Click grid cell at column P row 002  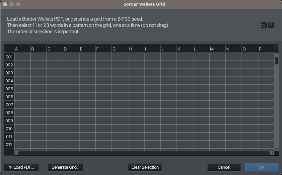[x=266, y=65]
